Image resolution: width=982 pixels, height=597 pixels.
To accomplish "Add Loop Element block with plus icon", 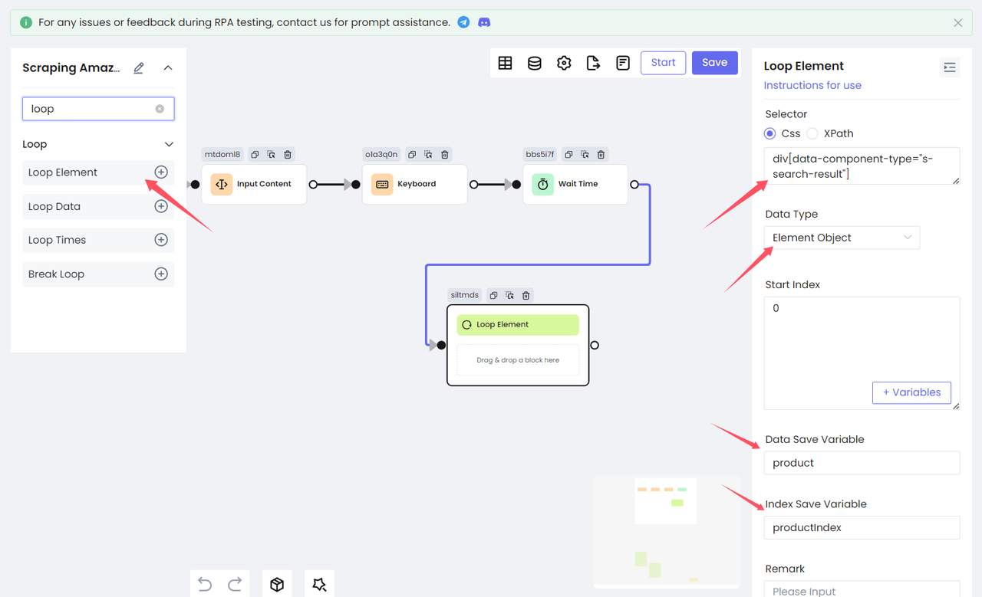I will tap(161, 172).
